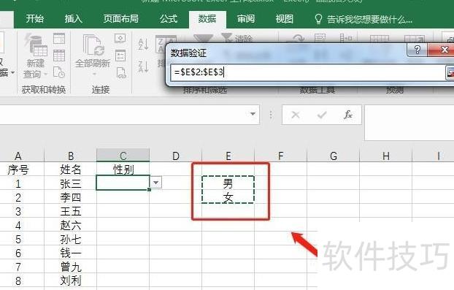Click the help question mark in 数据验证 dialog
Image resolution: width=454 pixels, height=290 pixels.
tap(417, 50)
